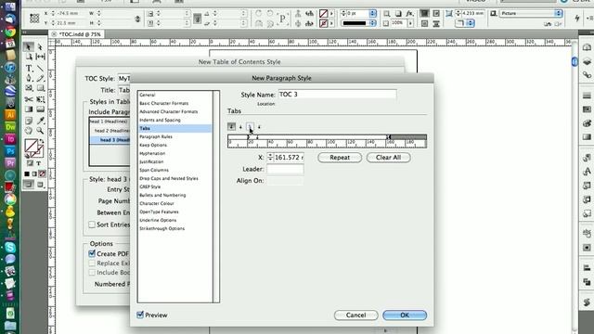This screenshot has height=334, width=594.
Task: Open Paragraph Rules category
Action: coord(156,136)
